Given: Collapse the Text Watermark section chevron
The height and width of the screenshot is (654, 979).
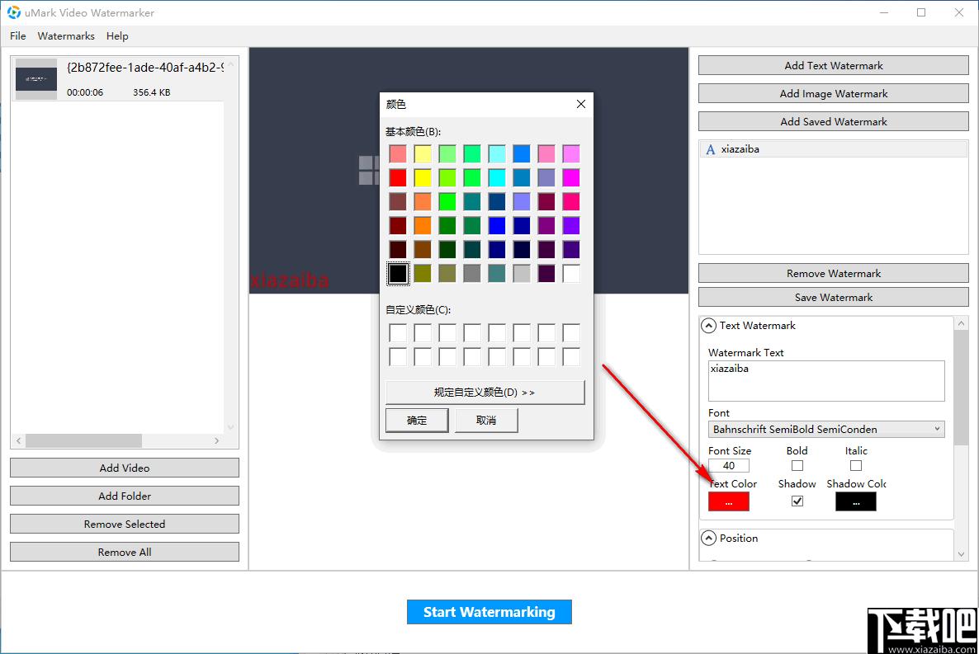Looking at the screenshot, I should 708,326.
